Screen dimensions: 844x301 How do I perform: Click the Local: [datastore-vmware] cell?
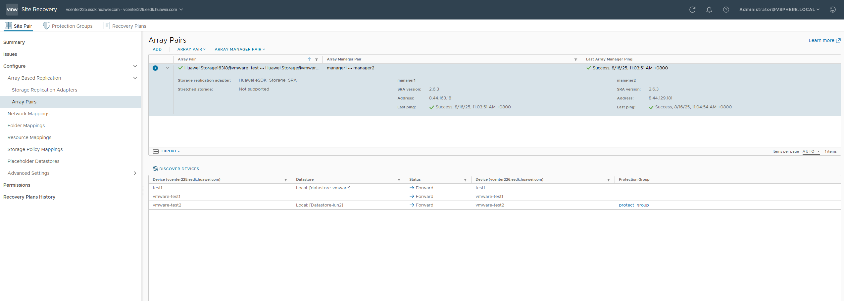(323, 188)
